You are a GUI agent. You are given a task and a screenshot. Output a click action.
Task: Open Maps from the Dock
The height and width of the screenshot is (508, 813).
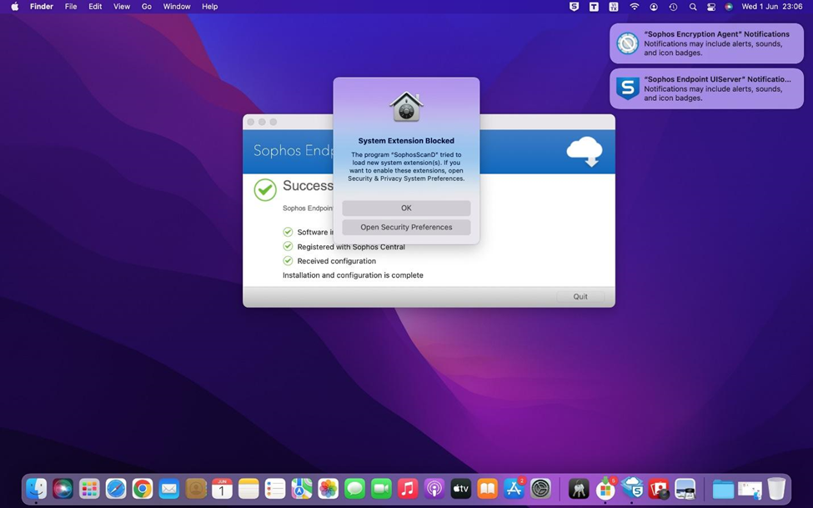point(301,489)
